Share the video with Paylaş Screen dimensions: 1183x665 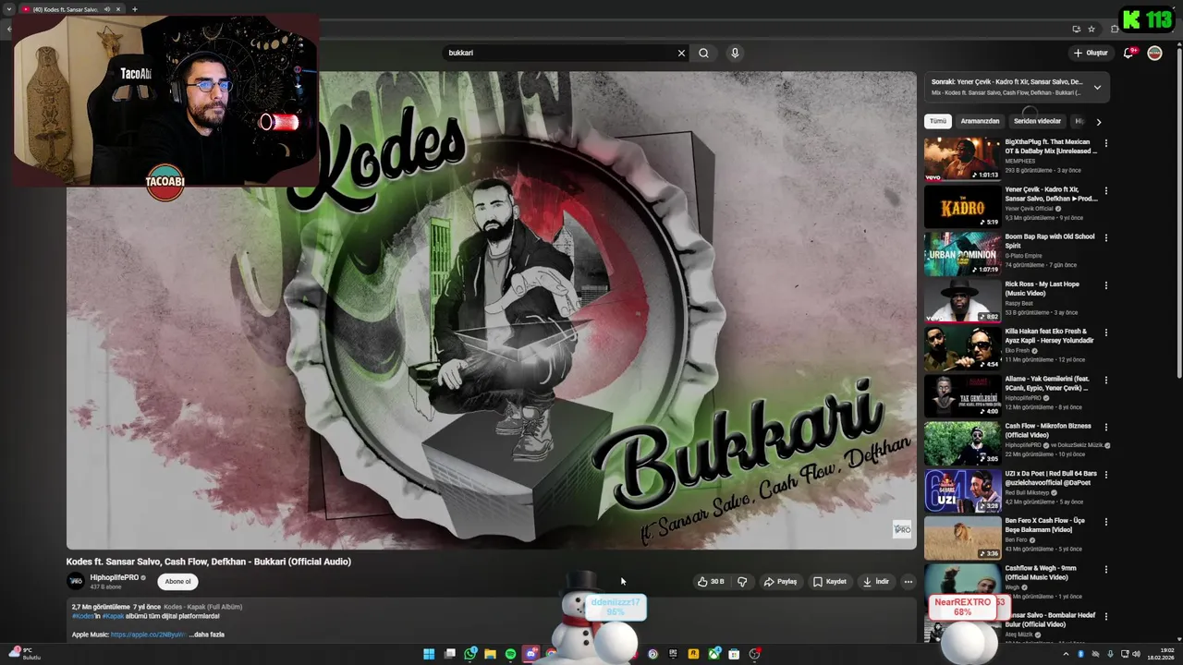click(780, 582)
